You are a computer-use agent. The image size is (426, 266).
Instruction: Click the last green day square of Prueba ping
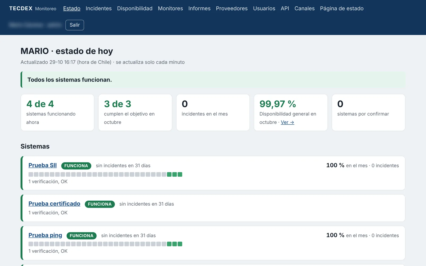(180, 244)
